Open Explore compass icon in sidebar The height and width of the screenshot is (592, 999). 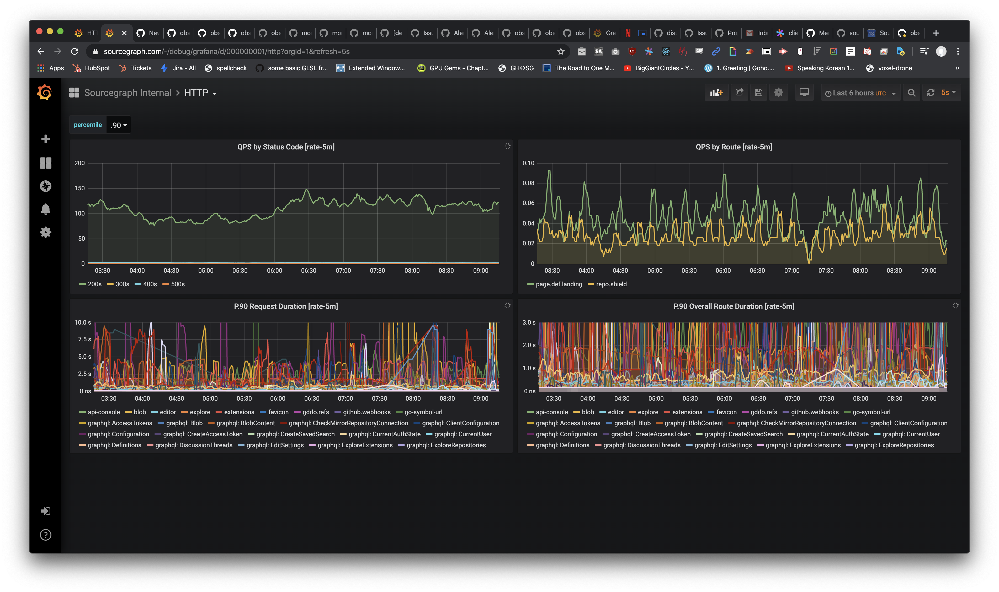(x=45, y=186)
